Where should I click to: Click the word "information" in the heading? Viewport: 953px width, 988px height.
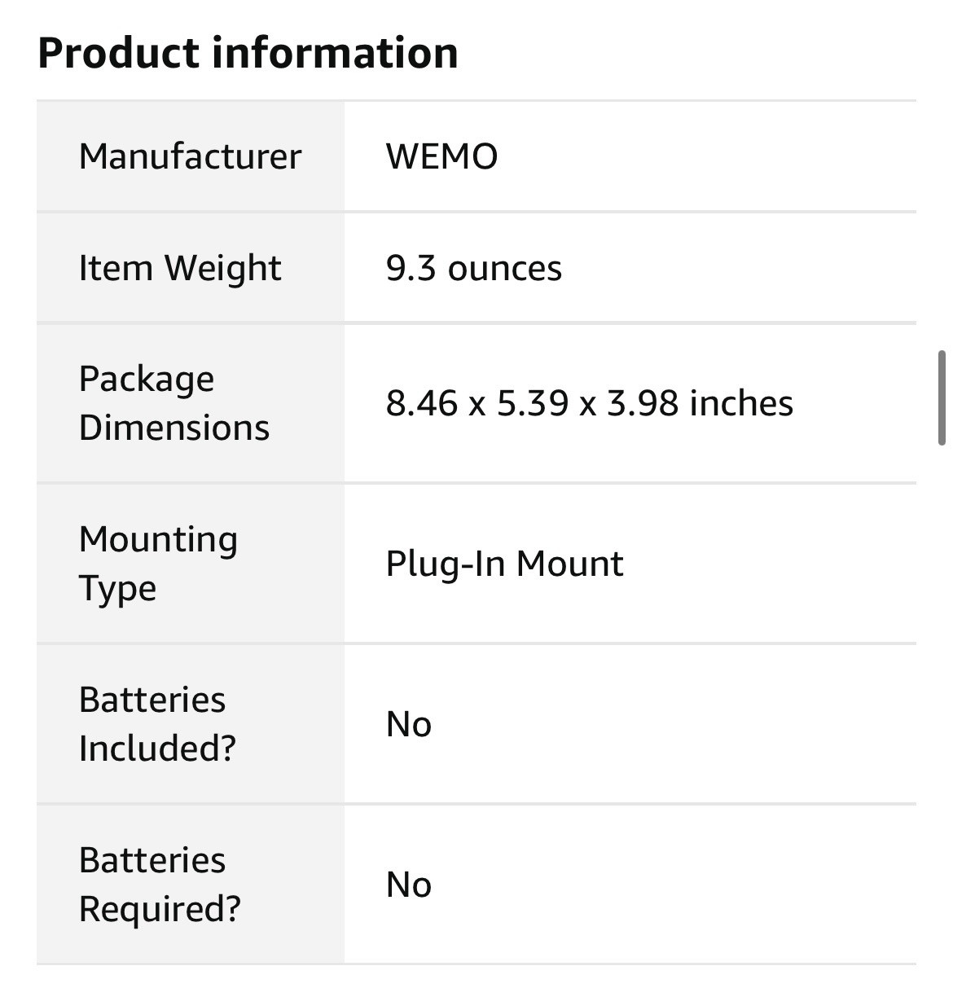point(335,53)
